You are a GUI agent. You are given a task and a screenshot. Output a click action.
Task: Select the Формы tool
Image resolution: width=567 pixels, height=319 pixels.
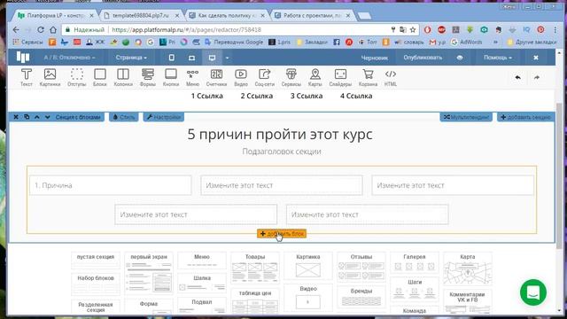click(x=148, y=77)
